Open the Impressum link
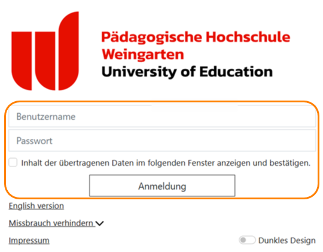323x252 pixels. tap(29, 241)
